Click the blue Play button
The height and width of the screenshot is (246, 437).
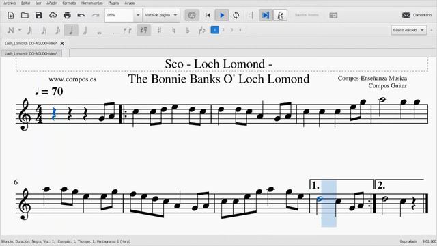[222, 15]
